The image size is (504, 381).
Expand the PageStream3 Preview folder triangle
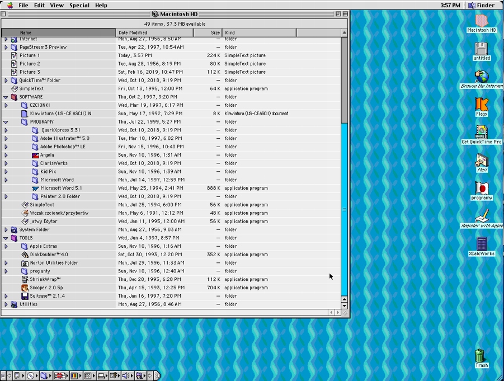pos(6,47)
